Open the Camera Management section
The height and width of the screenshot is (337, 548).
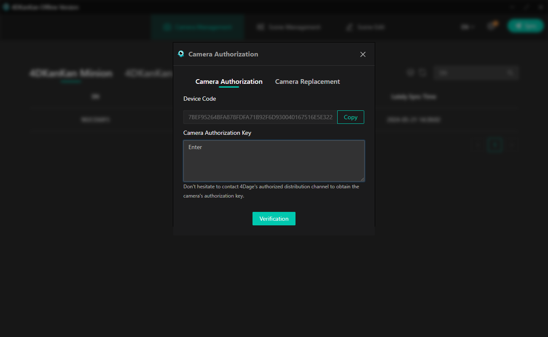pyautogui.click(x=198, y=27)
